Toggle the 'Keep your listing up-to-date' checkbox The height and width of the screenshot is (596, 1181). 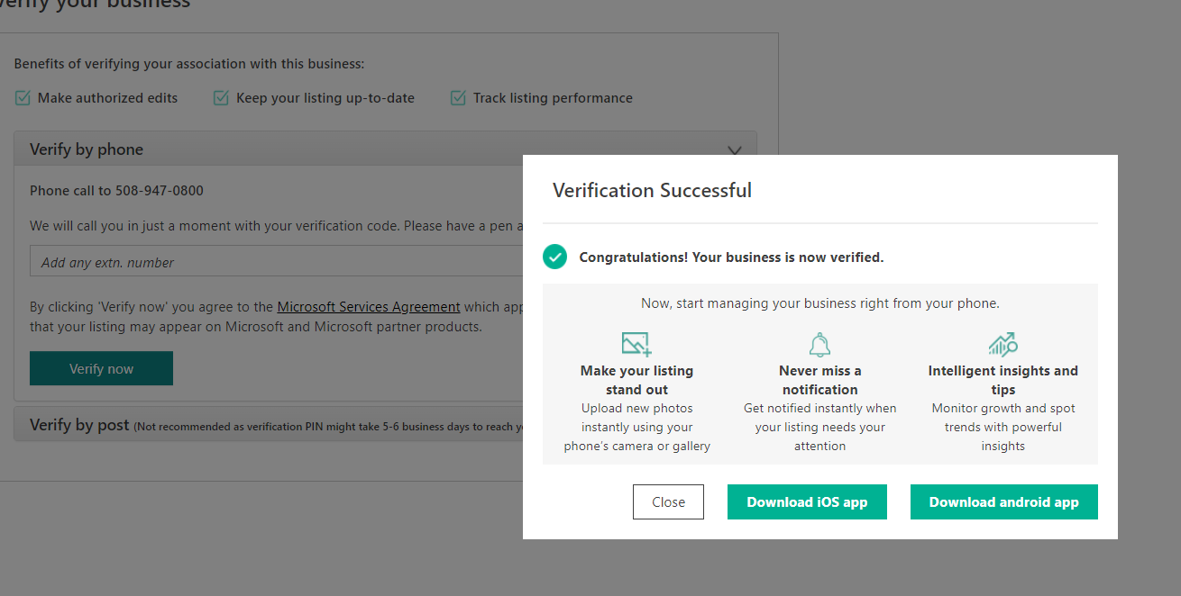tap(221, 98)
